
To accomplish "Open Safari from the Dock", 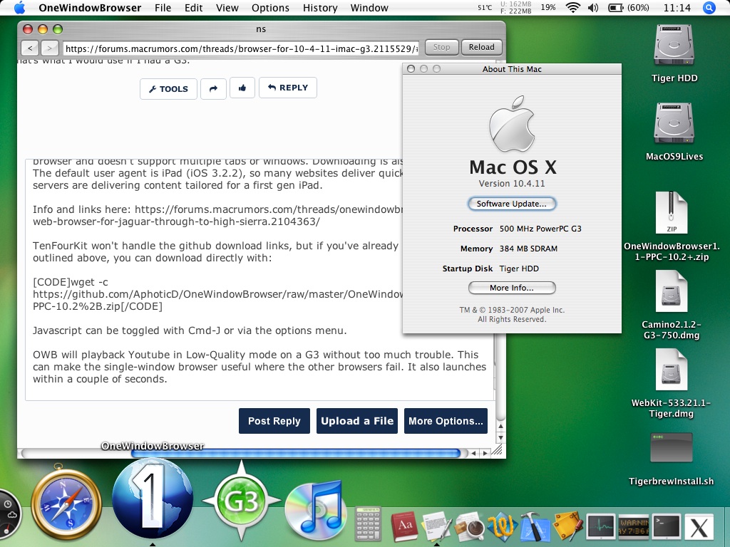I will [x=66, y=504].
